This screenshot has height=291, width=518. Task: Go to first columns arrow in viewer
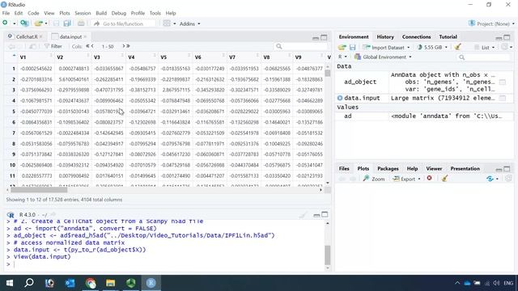[87, 46]
